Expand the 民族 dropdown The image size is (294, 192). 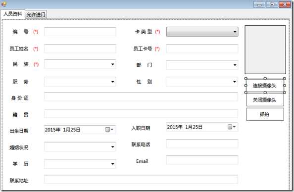80,64
